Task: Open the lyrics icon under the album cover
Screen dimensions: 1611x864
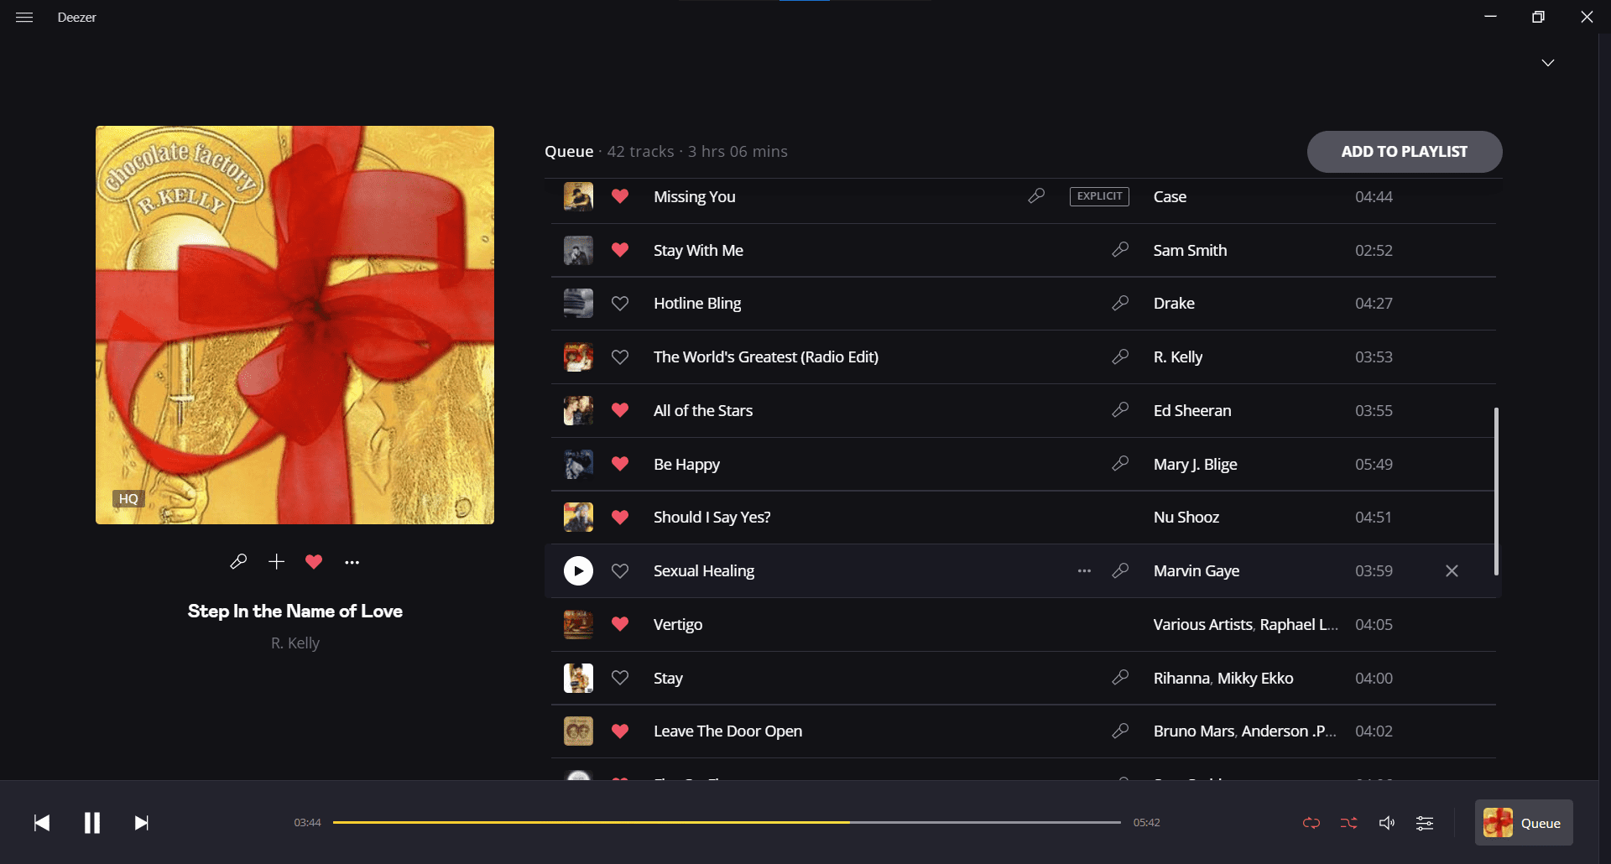Action: 238,562
